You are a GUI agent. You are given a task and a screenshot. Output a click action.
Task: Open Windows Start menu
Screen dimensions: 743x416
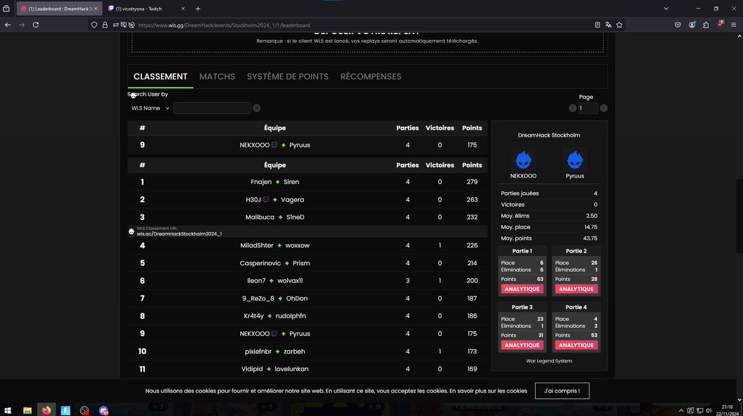[9, 410]
